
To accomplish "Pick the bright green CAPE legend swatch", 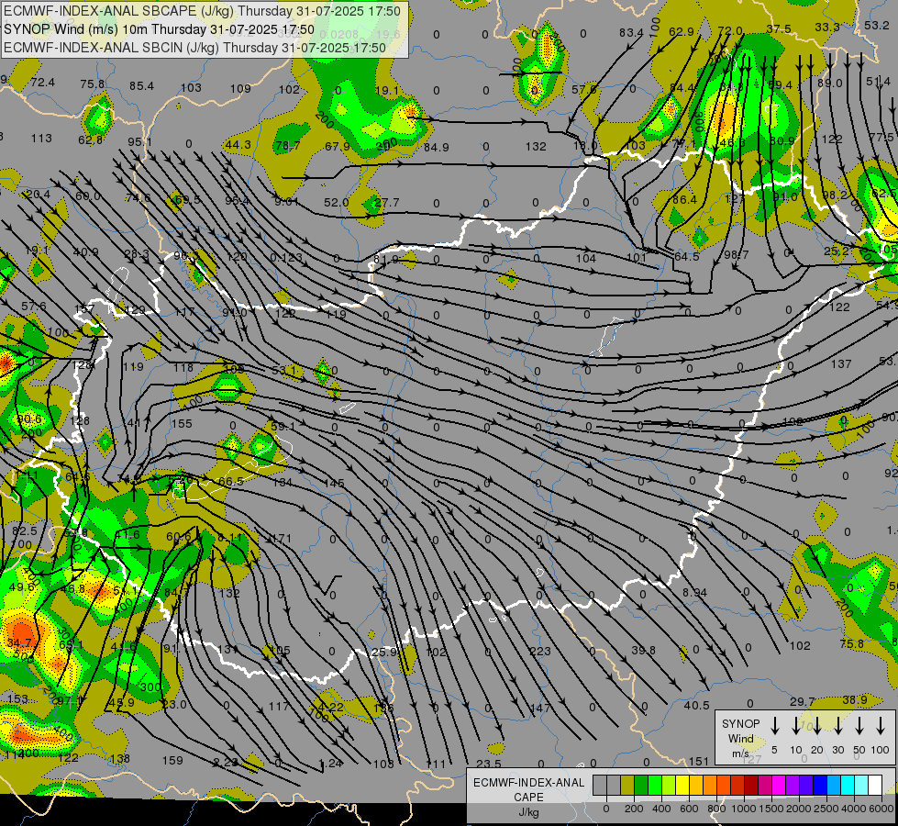I will point(655,785).
